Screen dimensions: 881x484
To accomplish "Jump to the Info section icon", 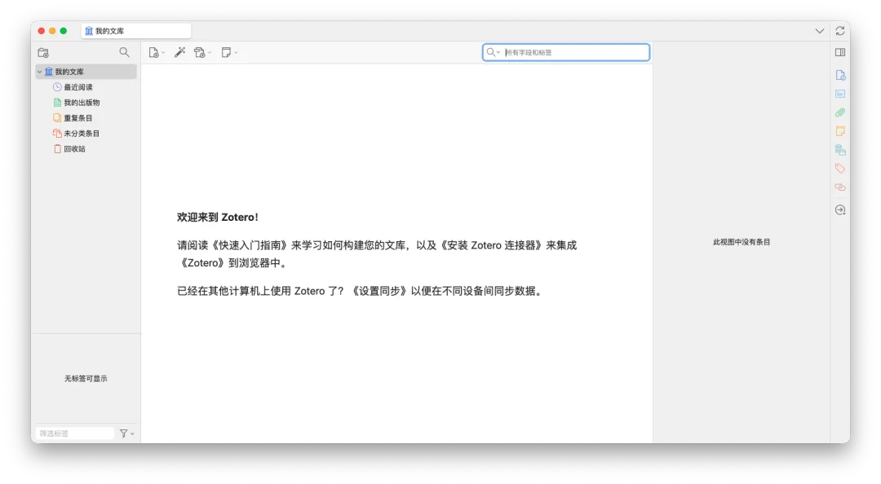I will 840,75.
